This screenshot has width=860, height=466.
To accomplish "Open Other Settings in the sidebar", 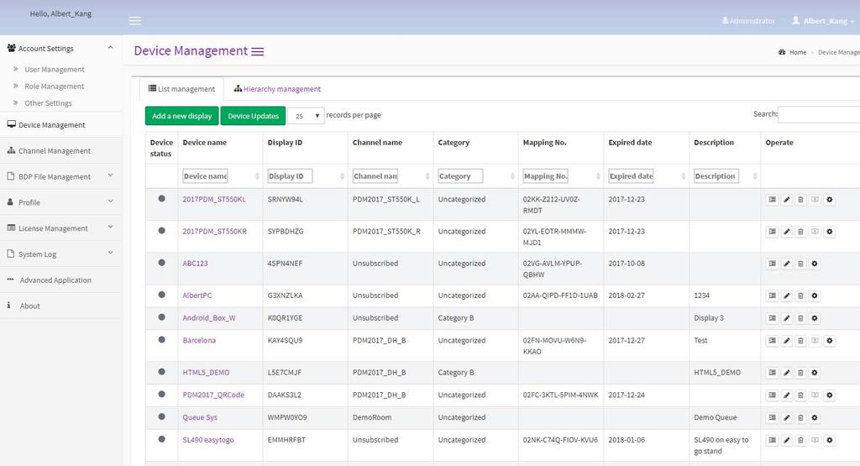I will (x=48, y=103).
